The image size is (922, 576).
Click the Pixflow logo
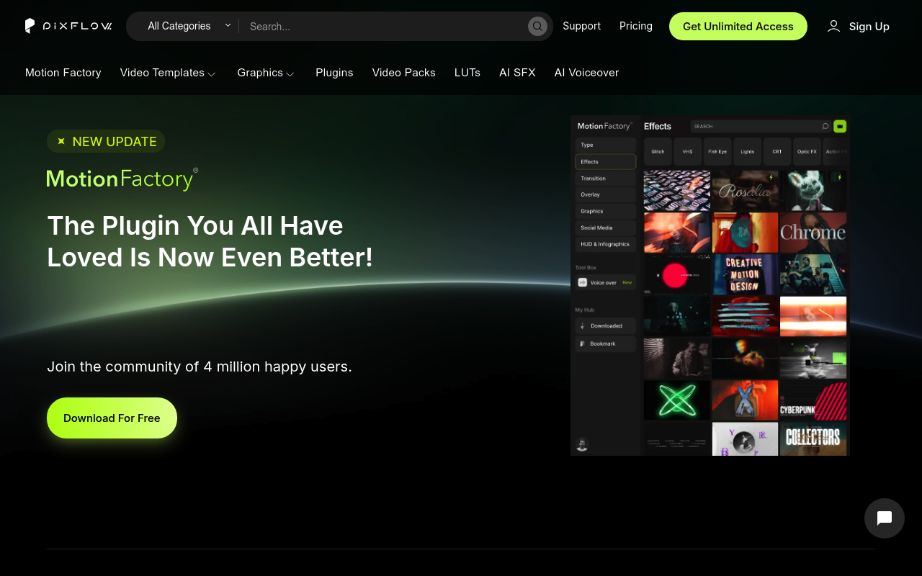68,25
